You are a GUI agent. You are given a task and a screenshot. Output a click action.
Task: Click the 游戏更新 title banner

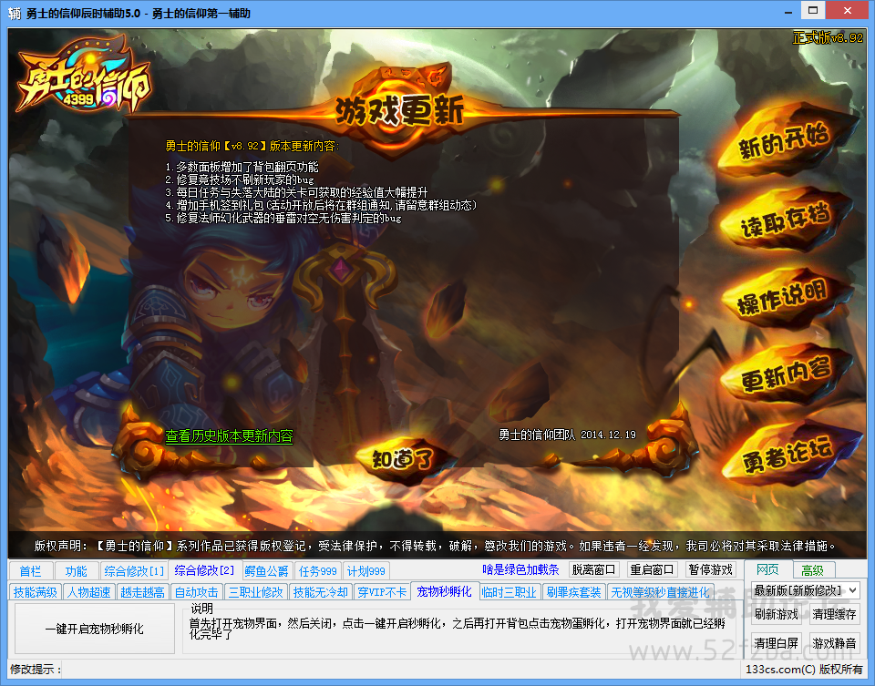[x=399, y=110]
